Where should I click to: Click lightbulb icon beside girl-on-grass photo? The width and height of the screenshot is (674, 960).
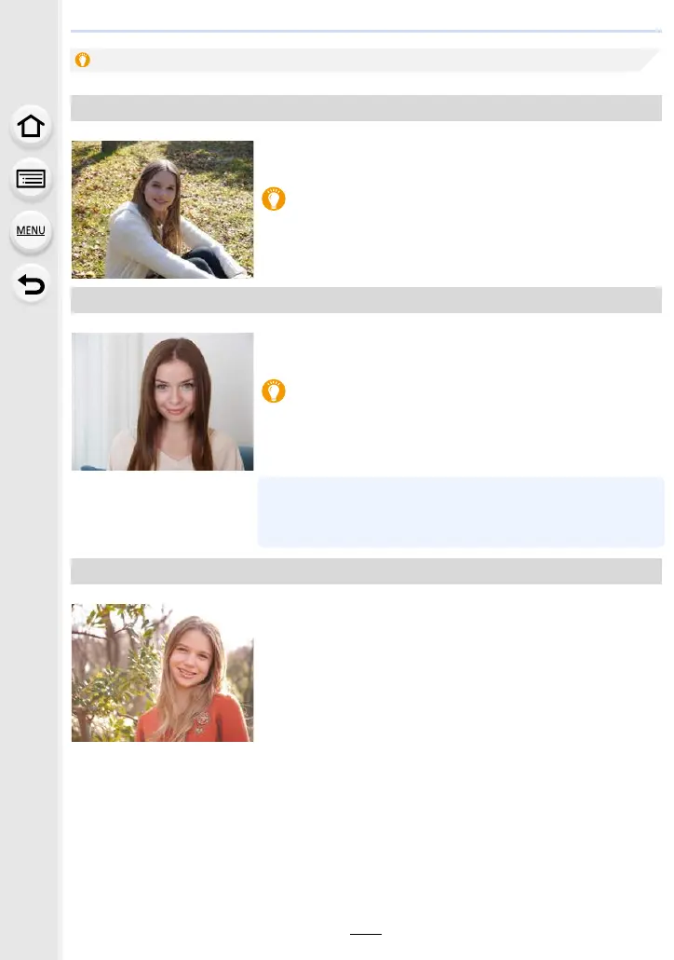[x=274, y=199]
